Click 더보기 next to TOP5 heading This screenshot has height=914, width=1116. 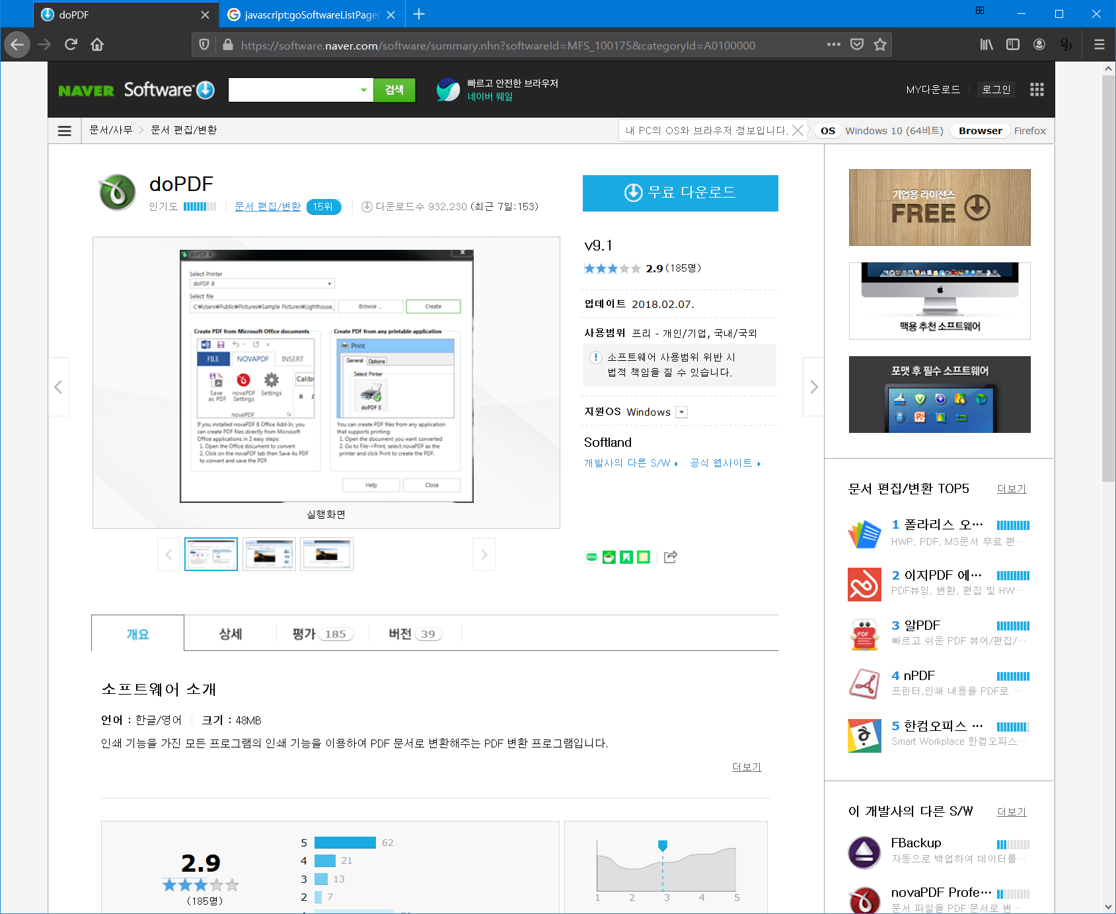click(x=1012, y=488)
